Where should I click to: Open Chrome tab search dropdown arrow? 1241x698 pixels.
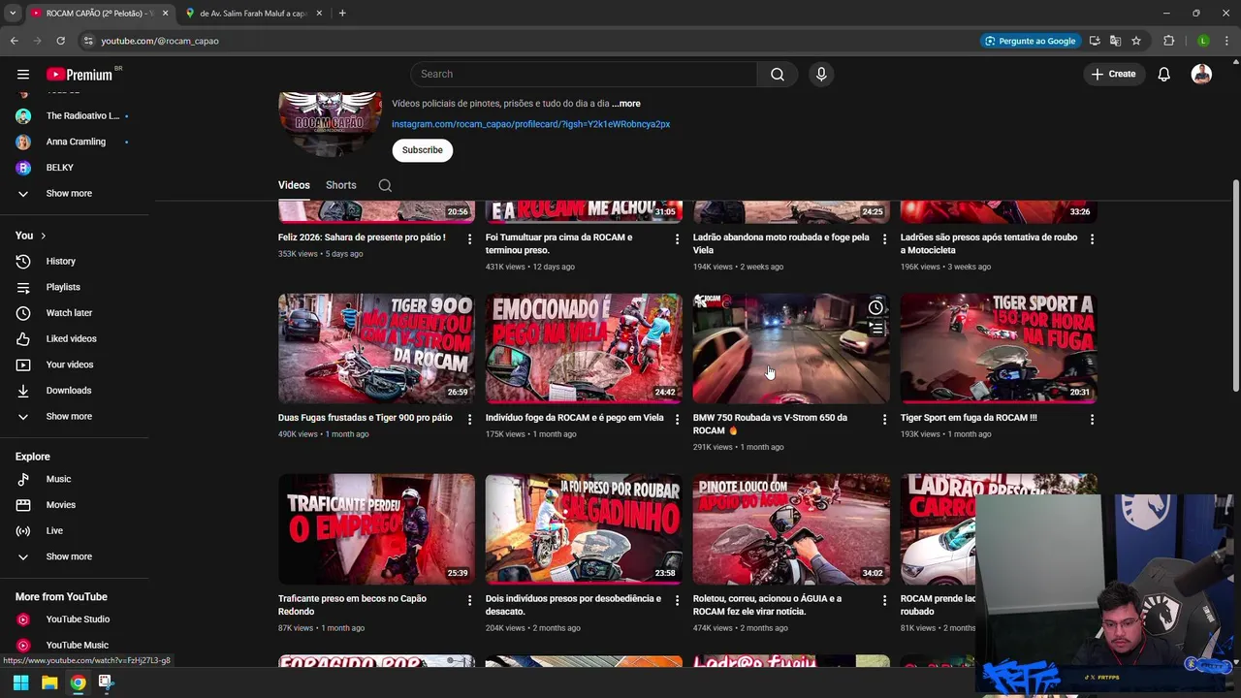point(13,13)
